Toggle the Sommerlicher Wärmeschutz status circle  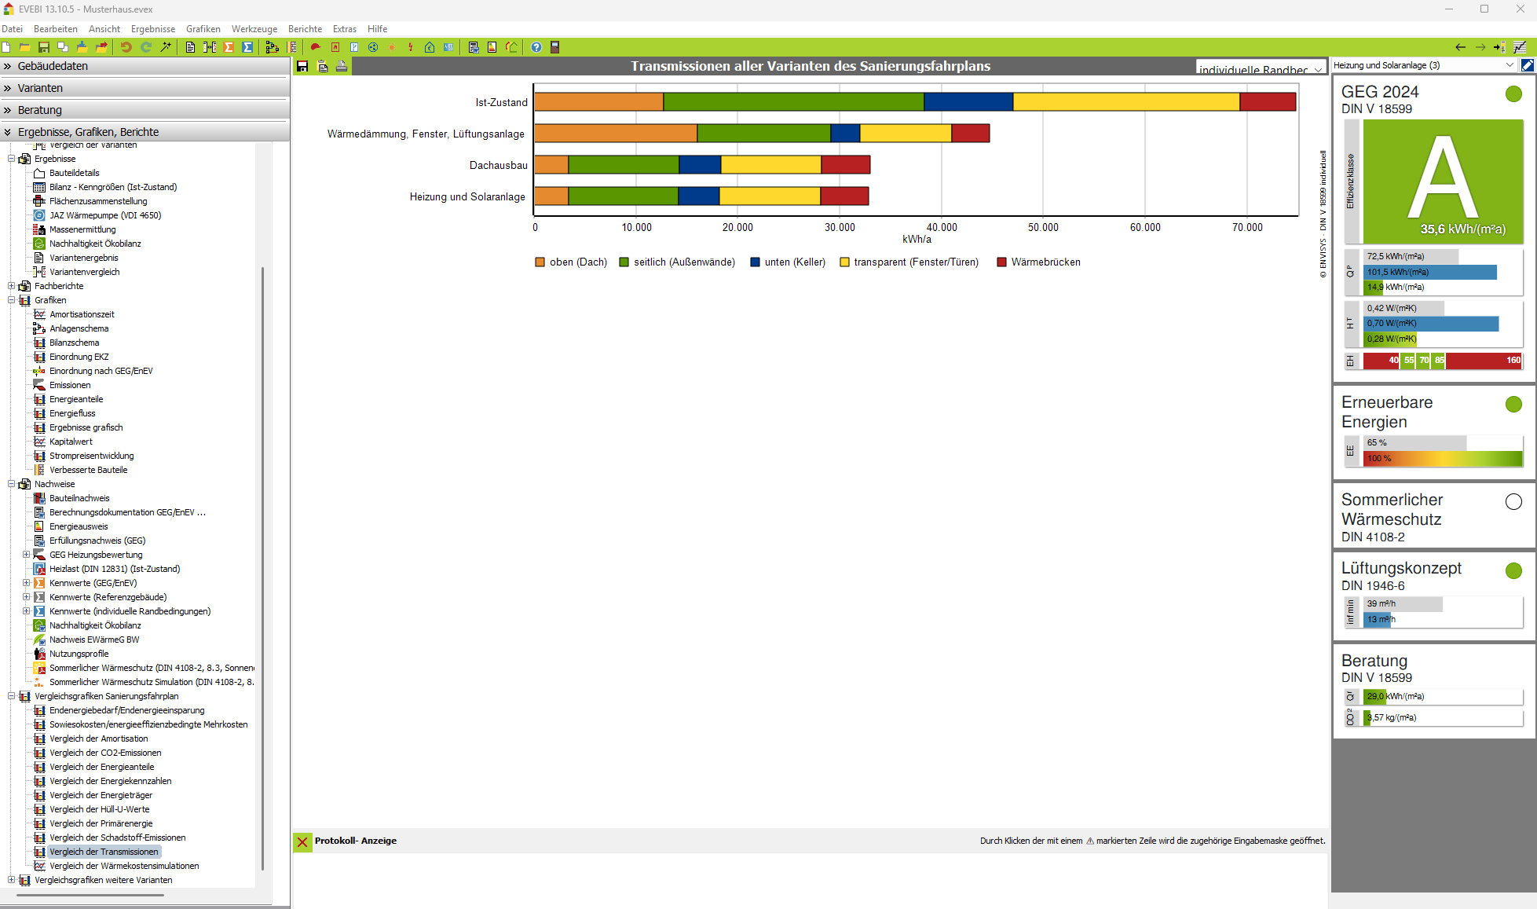click(x=1513, y=501)
